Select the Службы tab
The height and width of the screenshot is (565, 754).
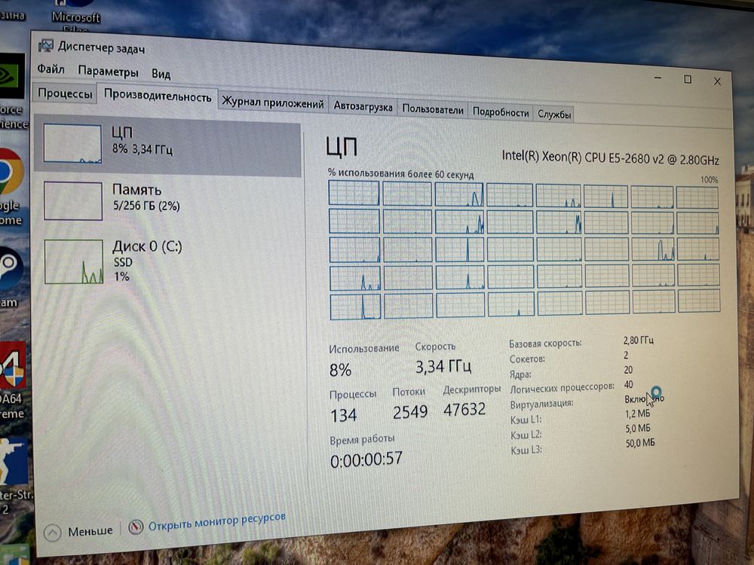554,115
